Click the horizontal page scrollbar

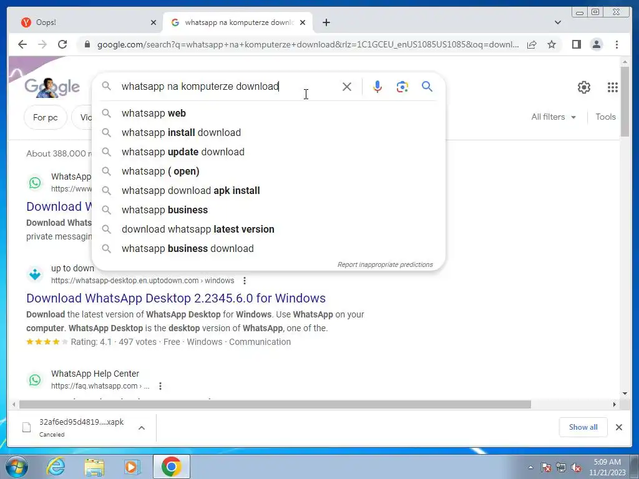click(275, 404)
